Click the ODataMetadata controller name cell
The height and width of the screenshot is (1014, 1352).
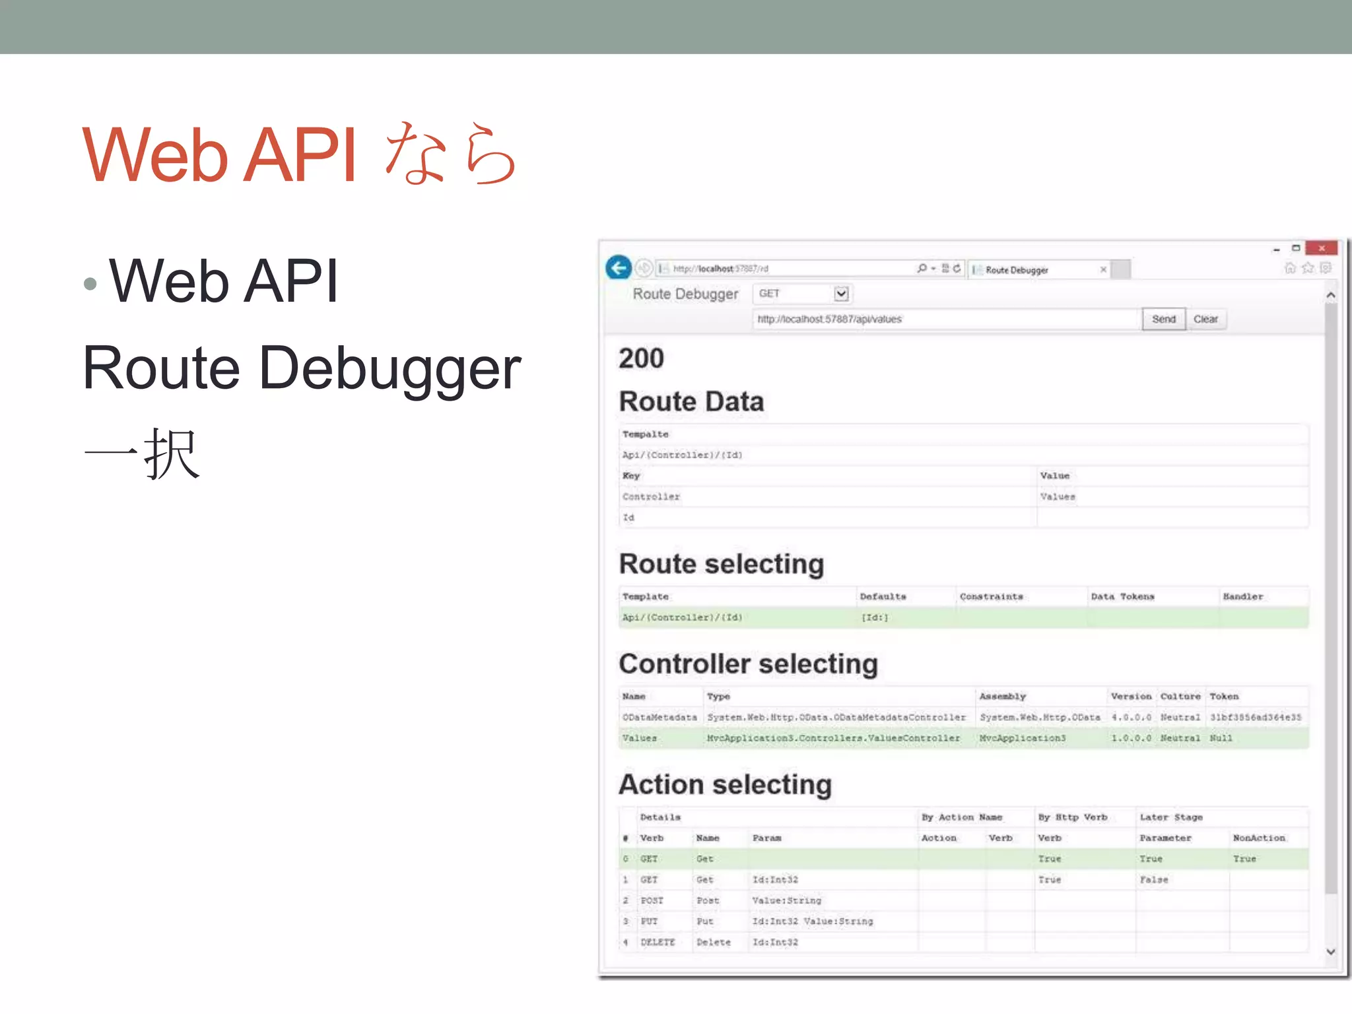pos(659,717)
